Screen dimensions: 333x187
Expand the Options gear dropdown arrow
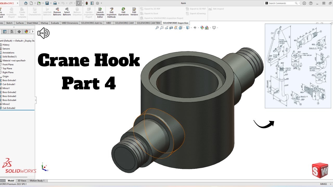point(101,3)
